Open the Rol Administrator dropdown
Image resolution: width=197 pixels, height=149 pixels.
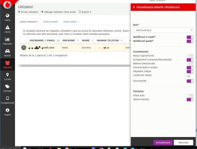click(x=163, y=30)
